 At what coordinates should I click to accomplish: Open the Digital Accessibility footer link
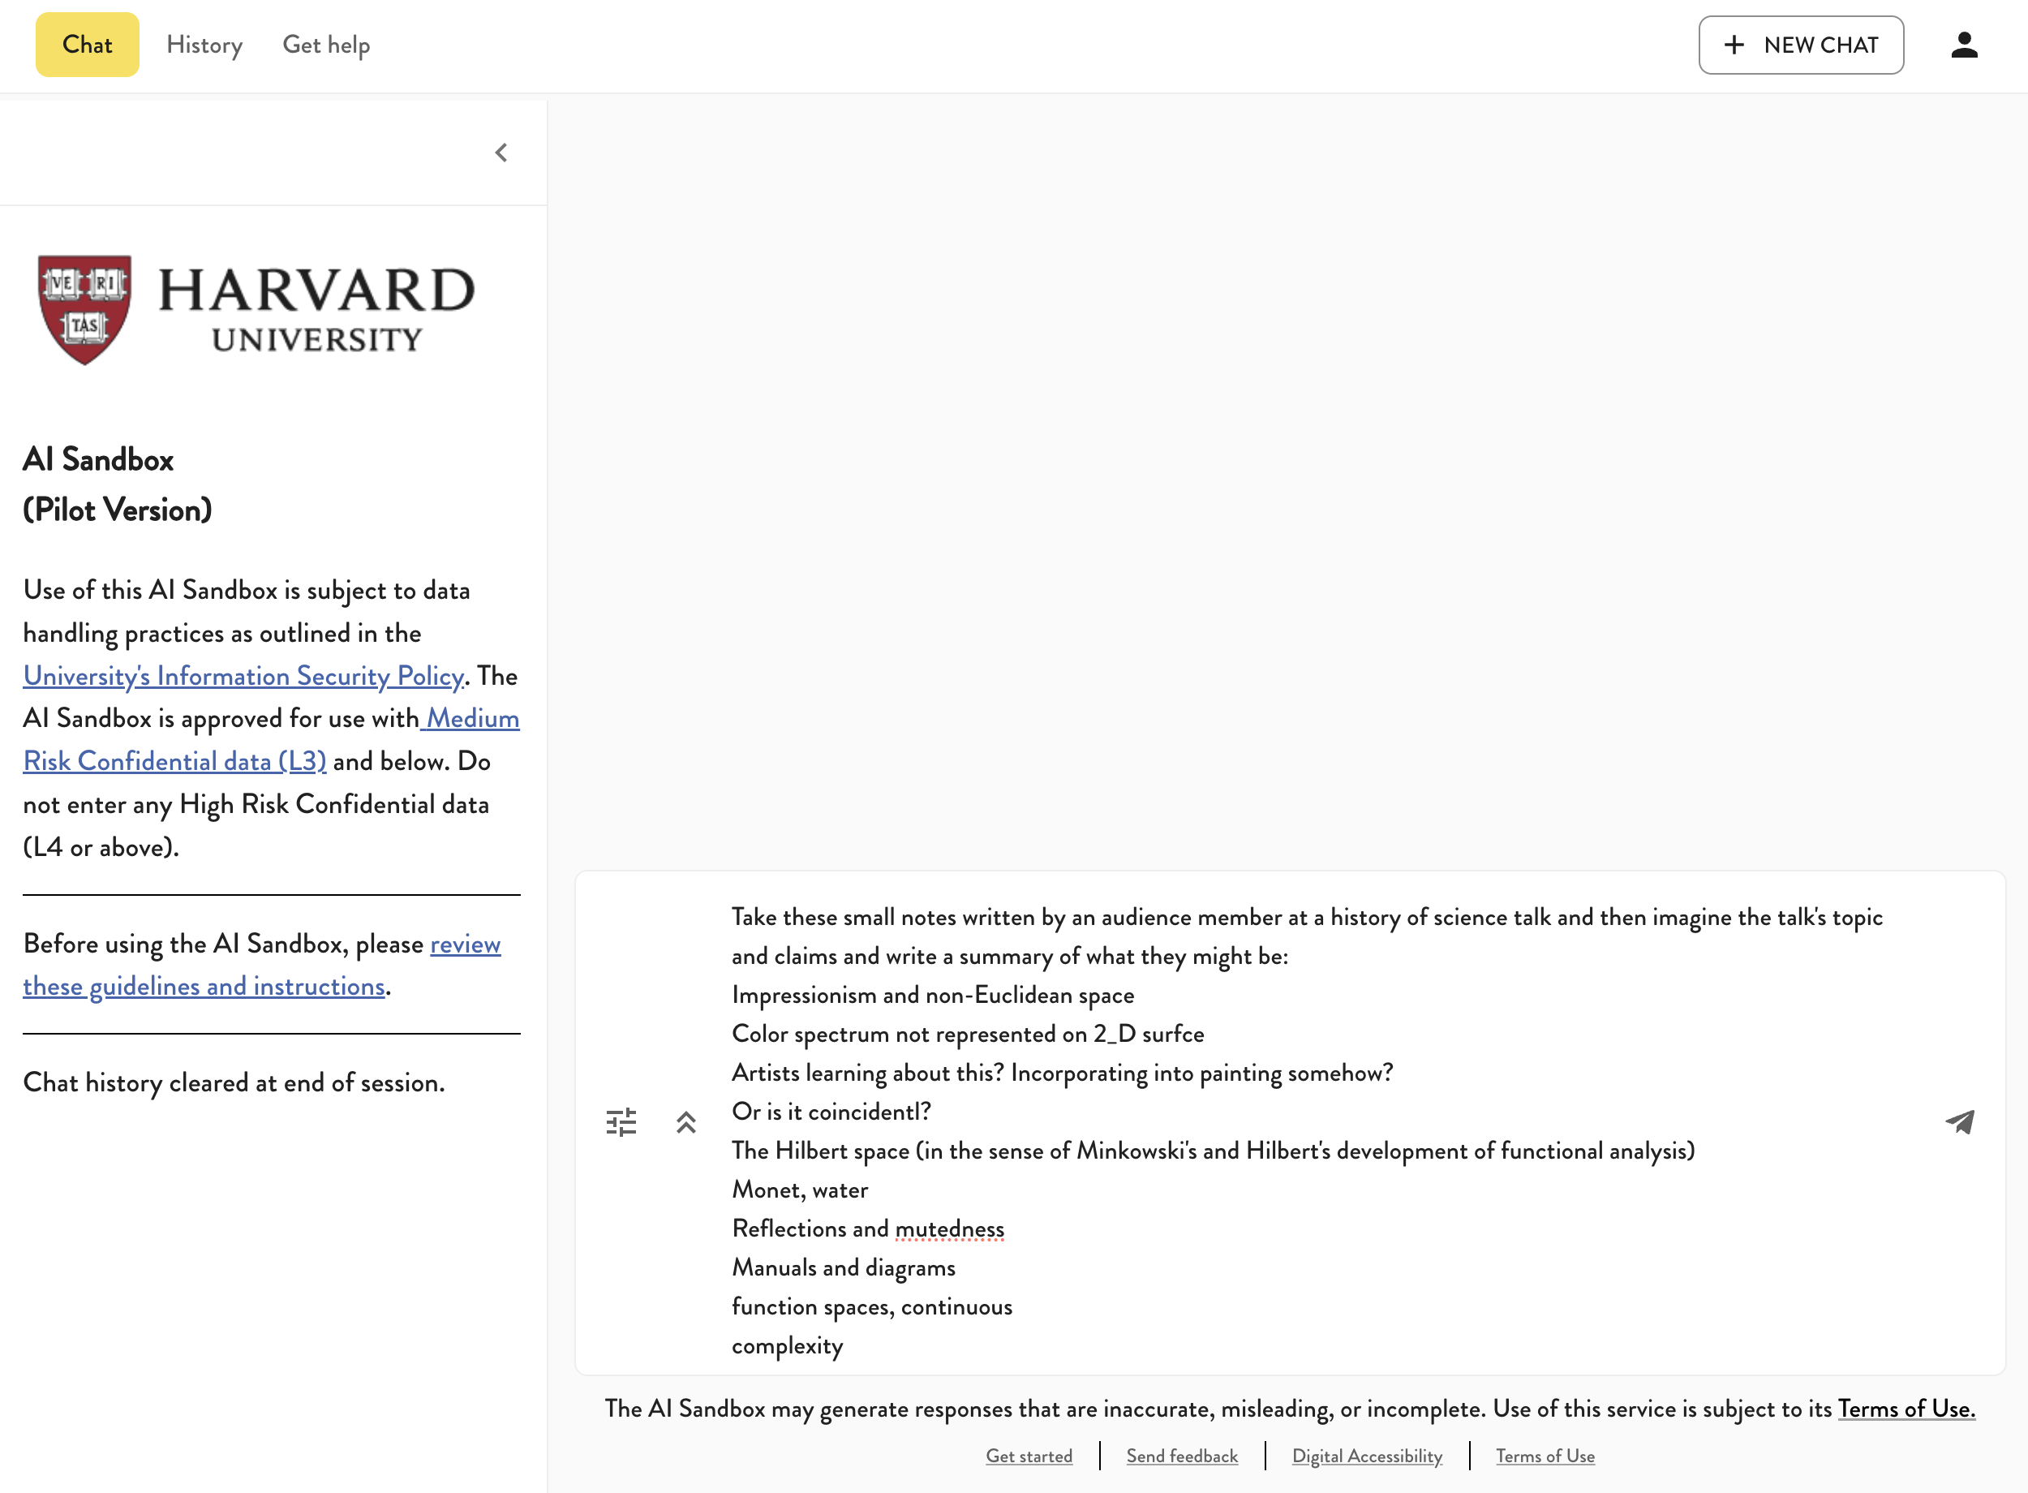(x=1367, y=1456)
